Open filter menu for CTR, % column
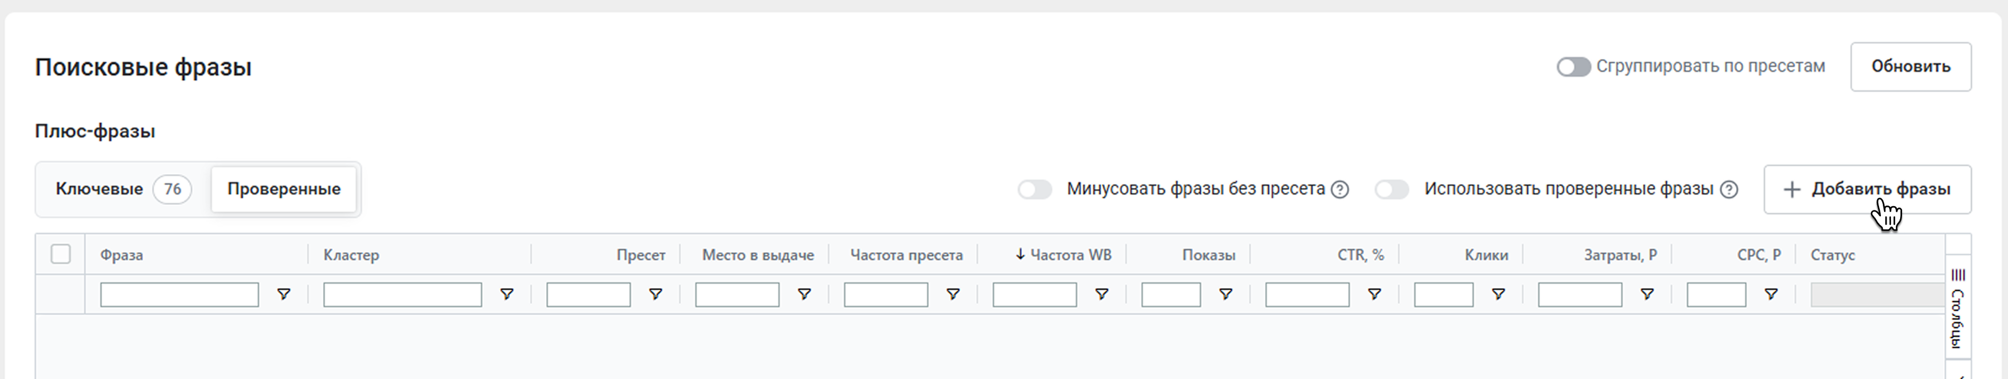2008x379 pixels. 1374,294
